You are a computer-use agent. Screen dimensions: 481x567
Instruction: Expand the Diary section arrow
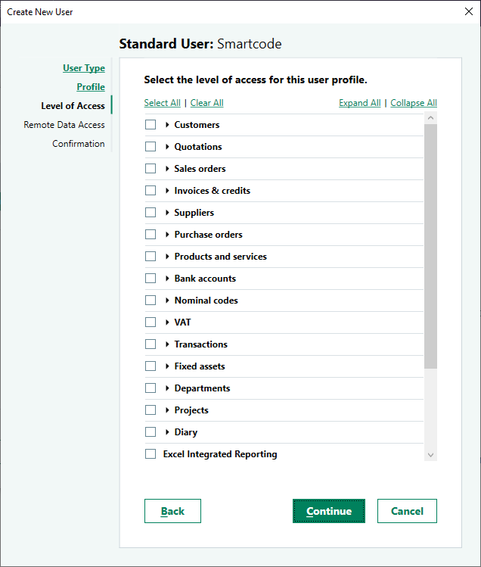(x=167, y=432)
